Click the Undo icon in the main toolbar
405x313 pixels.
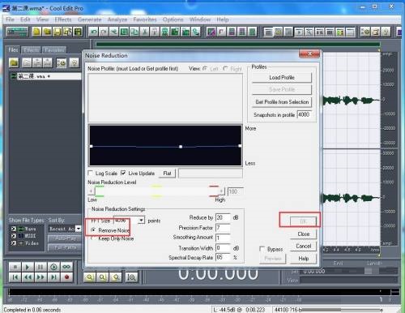[94, 32]
